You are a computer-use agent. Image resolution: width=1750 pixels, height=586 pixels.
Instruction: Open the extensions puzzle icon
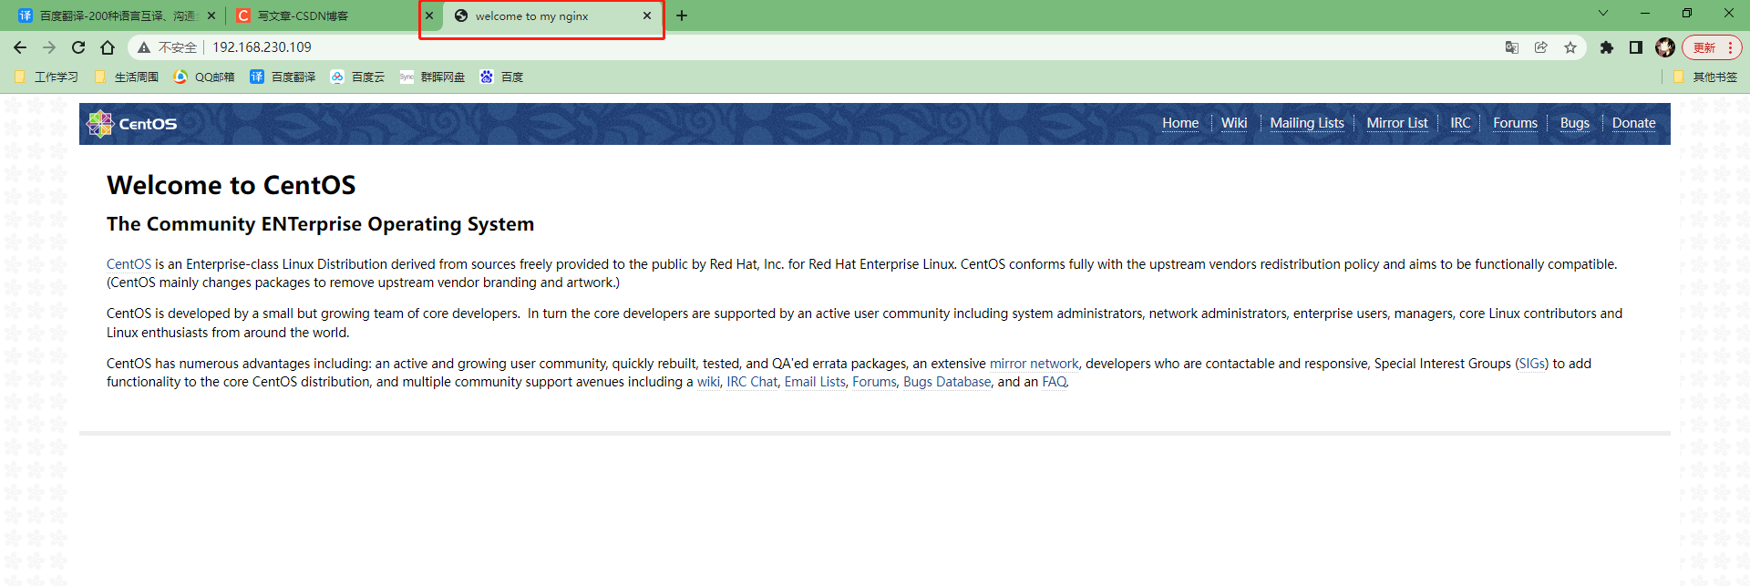1607,47
